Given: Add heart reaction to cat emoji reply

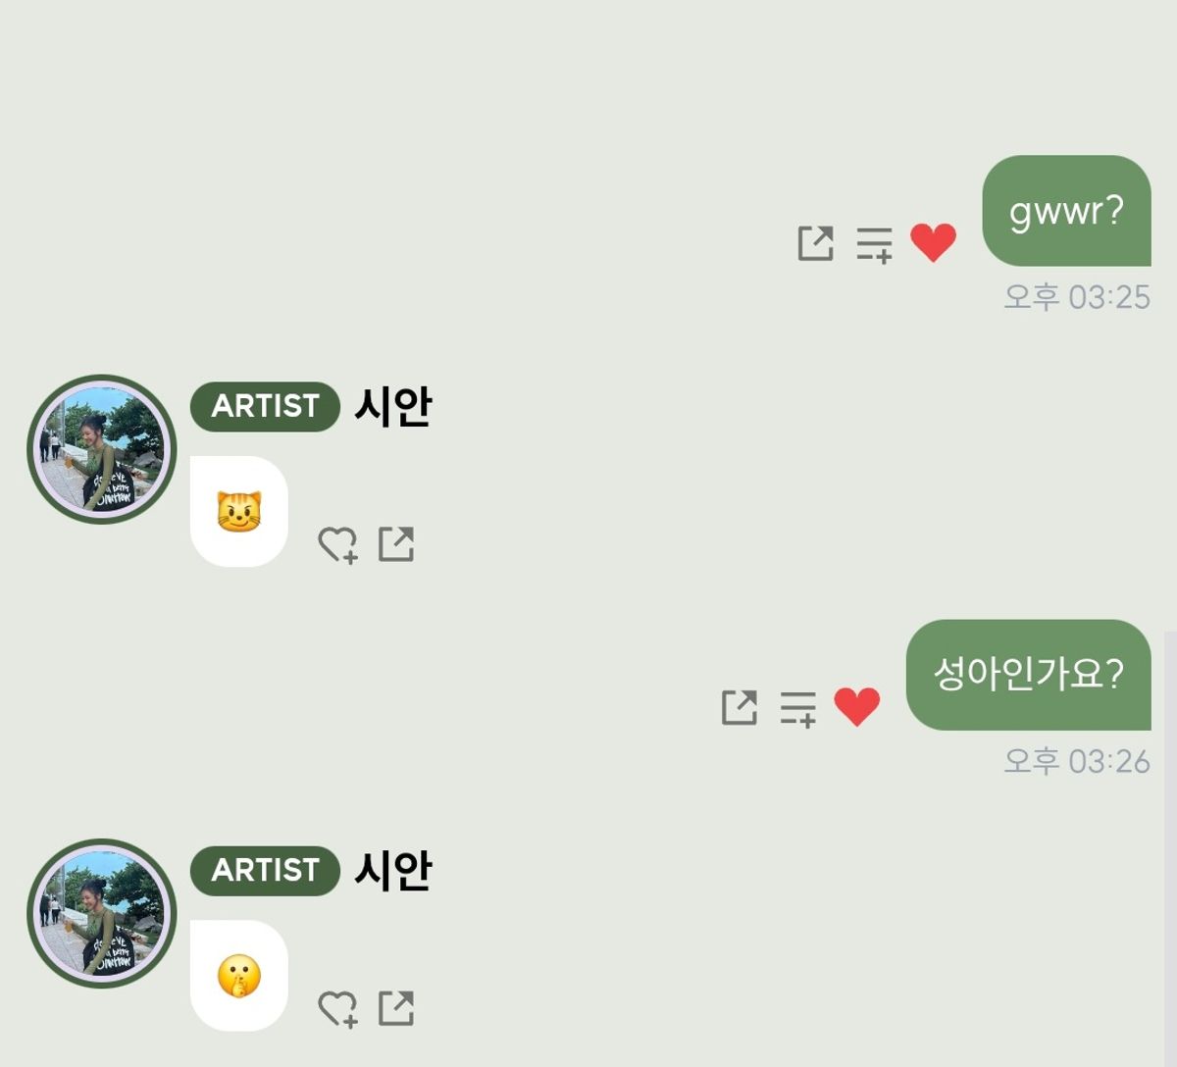Looking at the screenshot, I should pyautogui.click(x=338, y=545).
